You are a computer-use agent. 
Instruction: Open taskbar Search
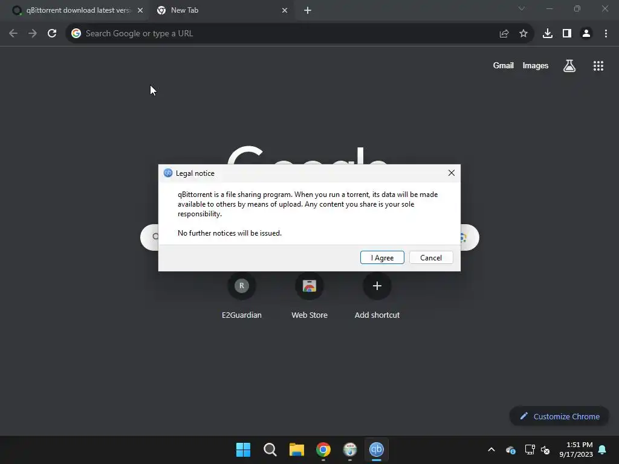coord(270,449)
